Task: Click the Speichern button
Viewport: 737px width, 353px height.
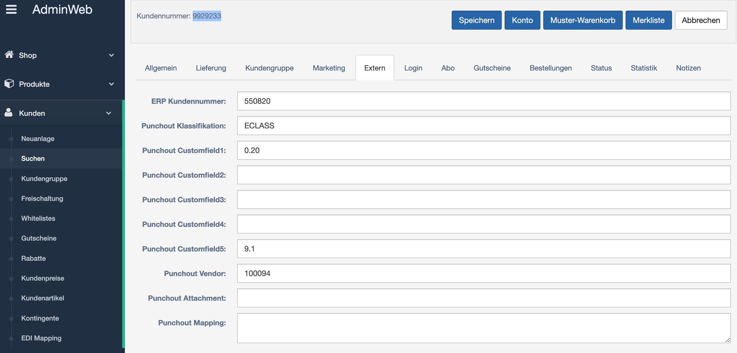Action: (x=476, y=20)
